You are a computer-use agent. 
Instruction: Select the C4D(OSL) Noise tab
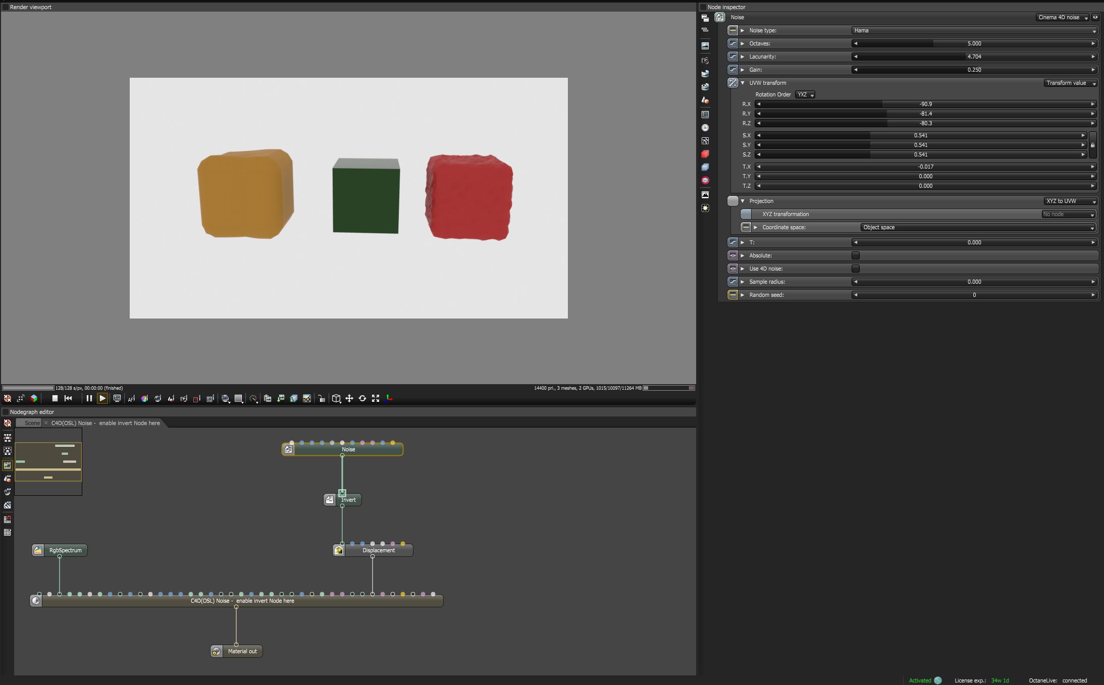point(106,423)
